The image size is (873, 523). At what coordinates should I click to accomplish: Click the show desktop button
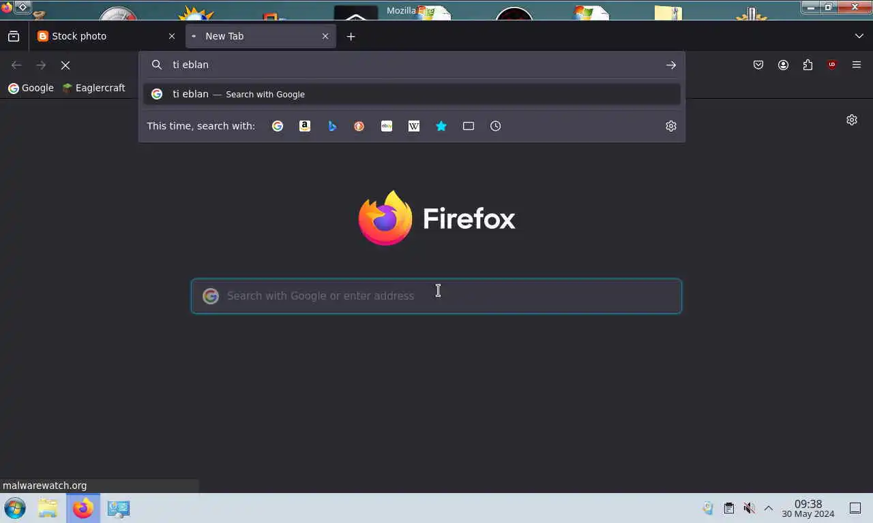pyautogui.click(x=855, y=508)
